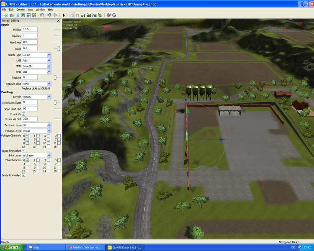Click the brush Value input field
The height and width of the screenshot is (251, 314).
[30, 49]
